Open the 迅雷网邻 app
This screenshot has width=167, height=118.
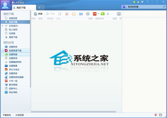point(13,47)
